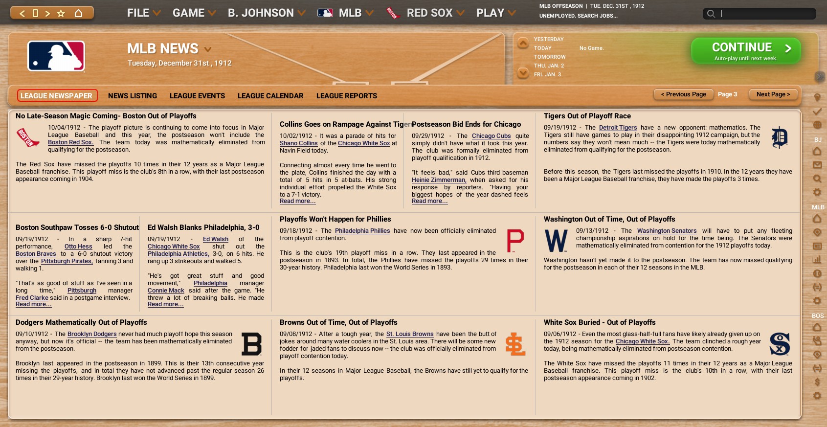827x427 pixels.
Task: Switch to LEAGUE EVENTS tab
Action: 197,96
